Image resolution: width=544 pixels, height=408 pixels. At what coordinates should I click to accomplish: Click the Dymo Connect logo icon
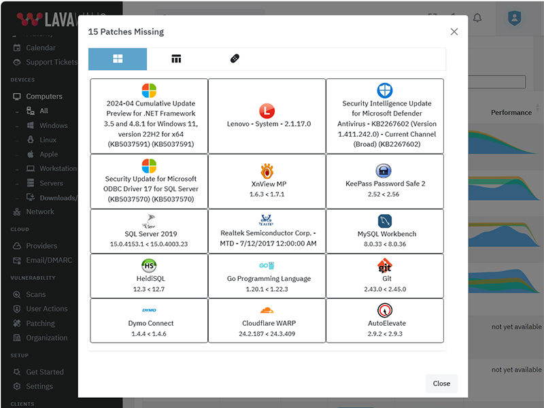point(149,310)
